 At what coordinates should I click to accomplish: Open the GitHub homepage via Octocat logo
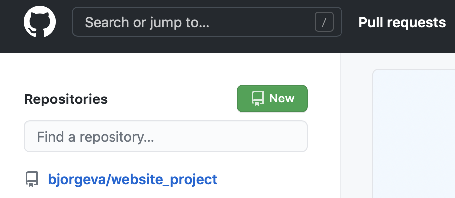[40, 22]
